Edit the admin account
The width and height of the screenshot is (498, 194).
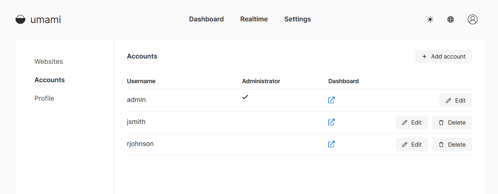pyautogui.click(x=456, y=101)
